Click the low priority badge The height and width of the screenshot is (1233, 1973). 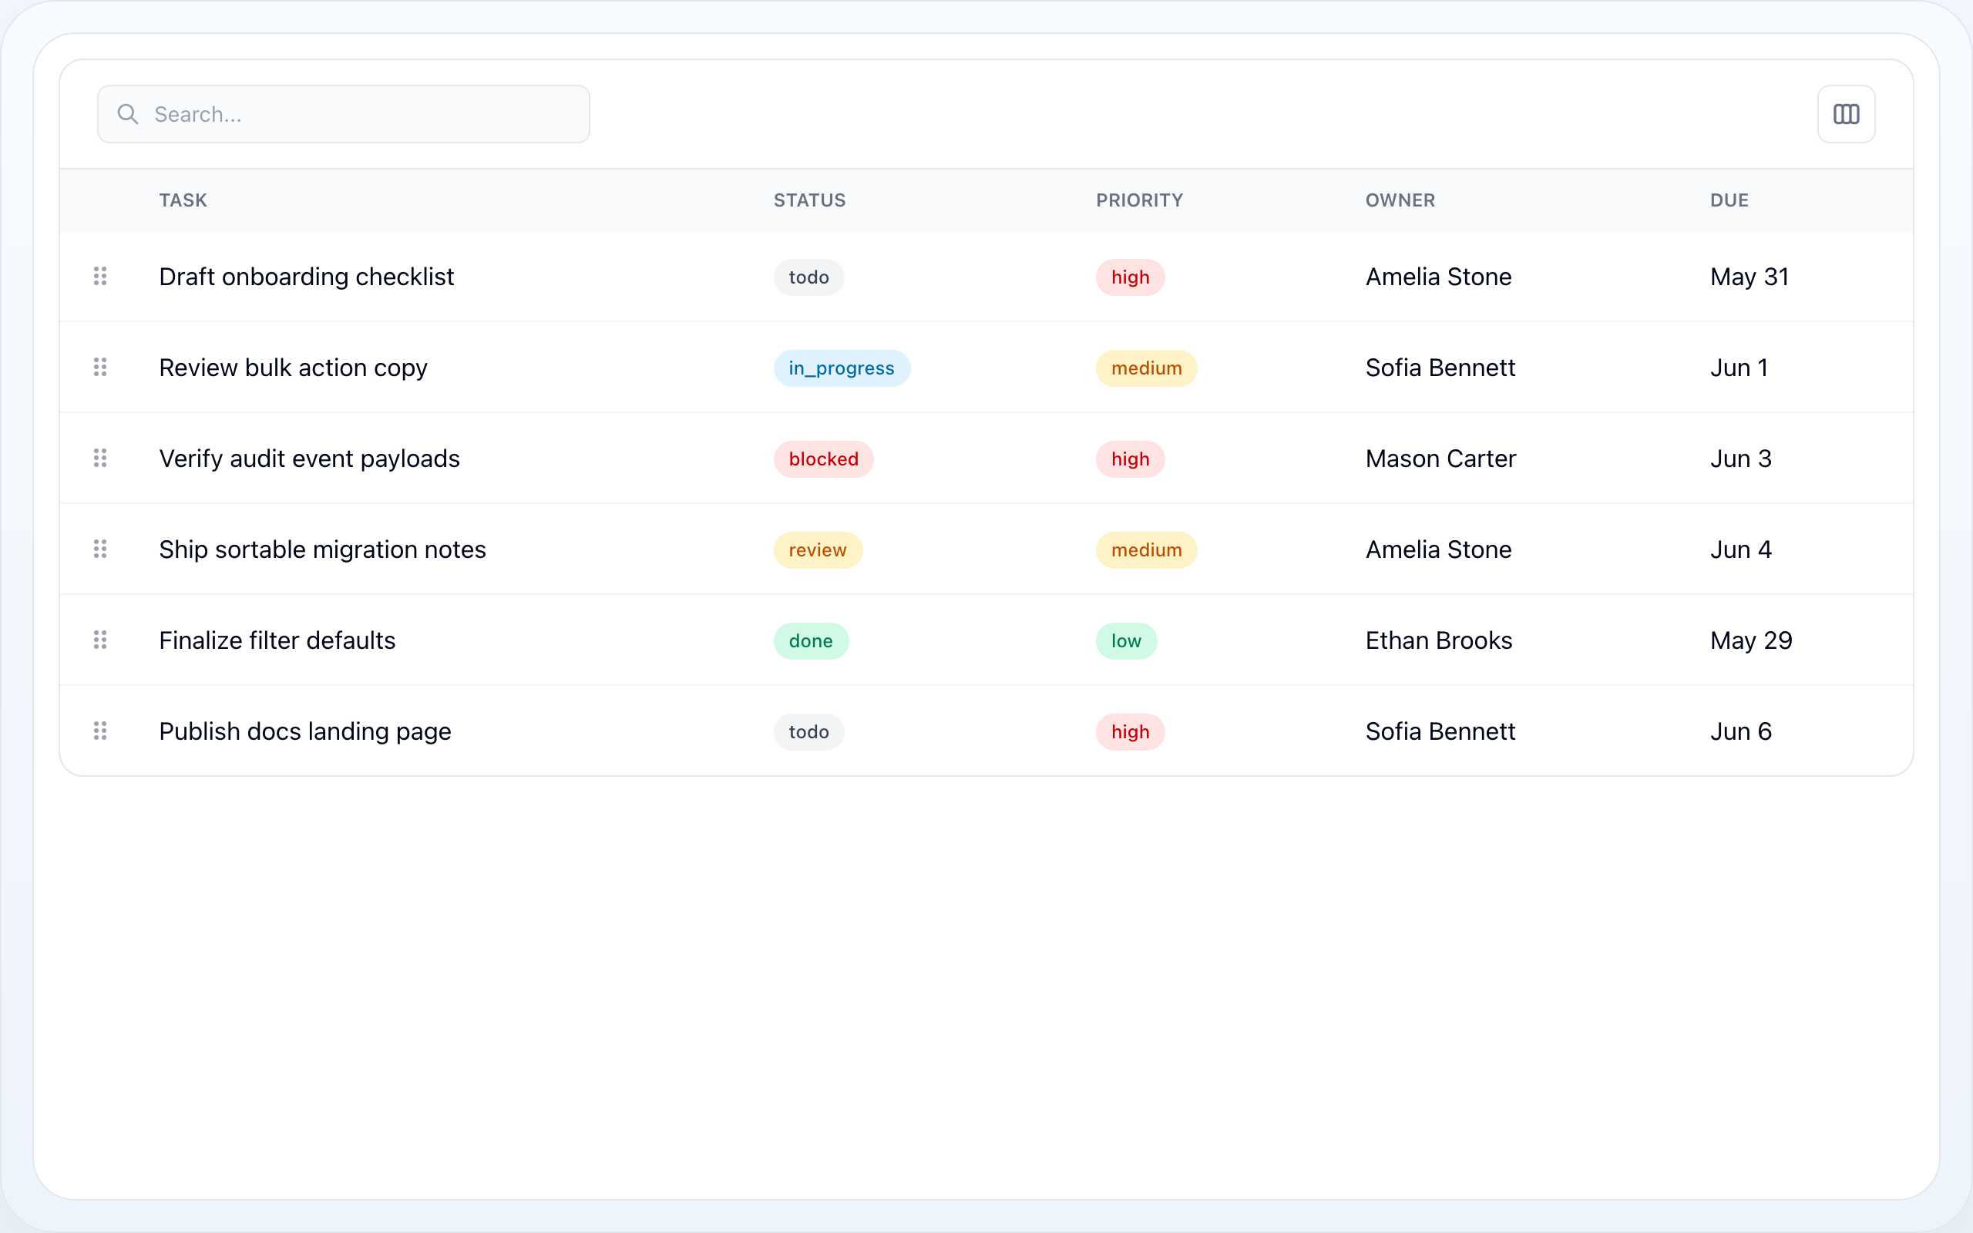1126,641
